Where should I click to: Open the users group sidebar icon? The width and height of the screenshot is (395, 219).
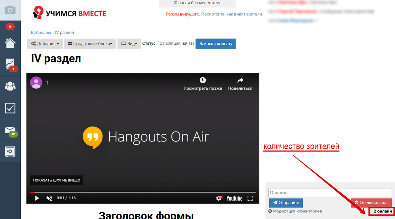tap(10, 86)
